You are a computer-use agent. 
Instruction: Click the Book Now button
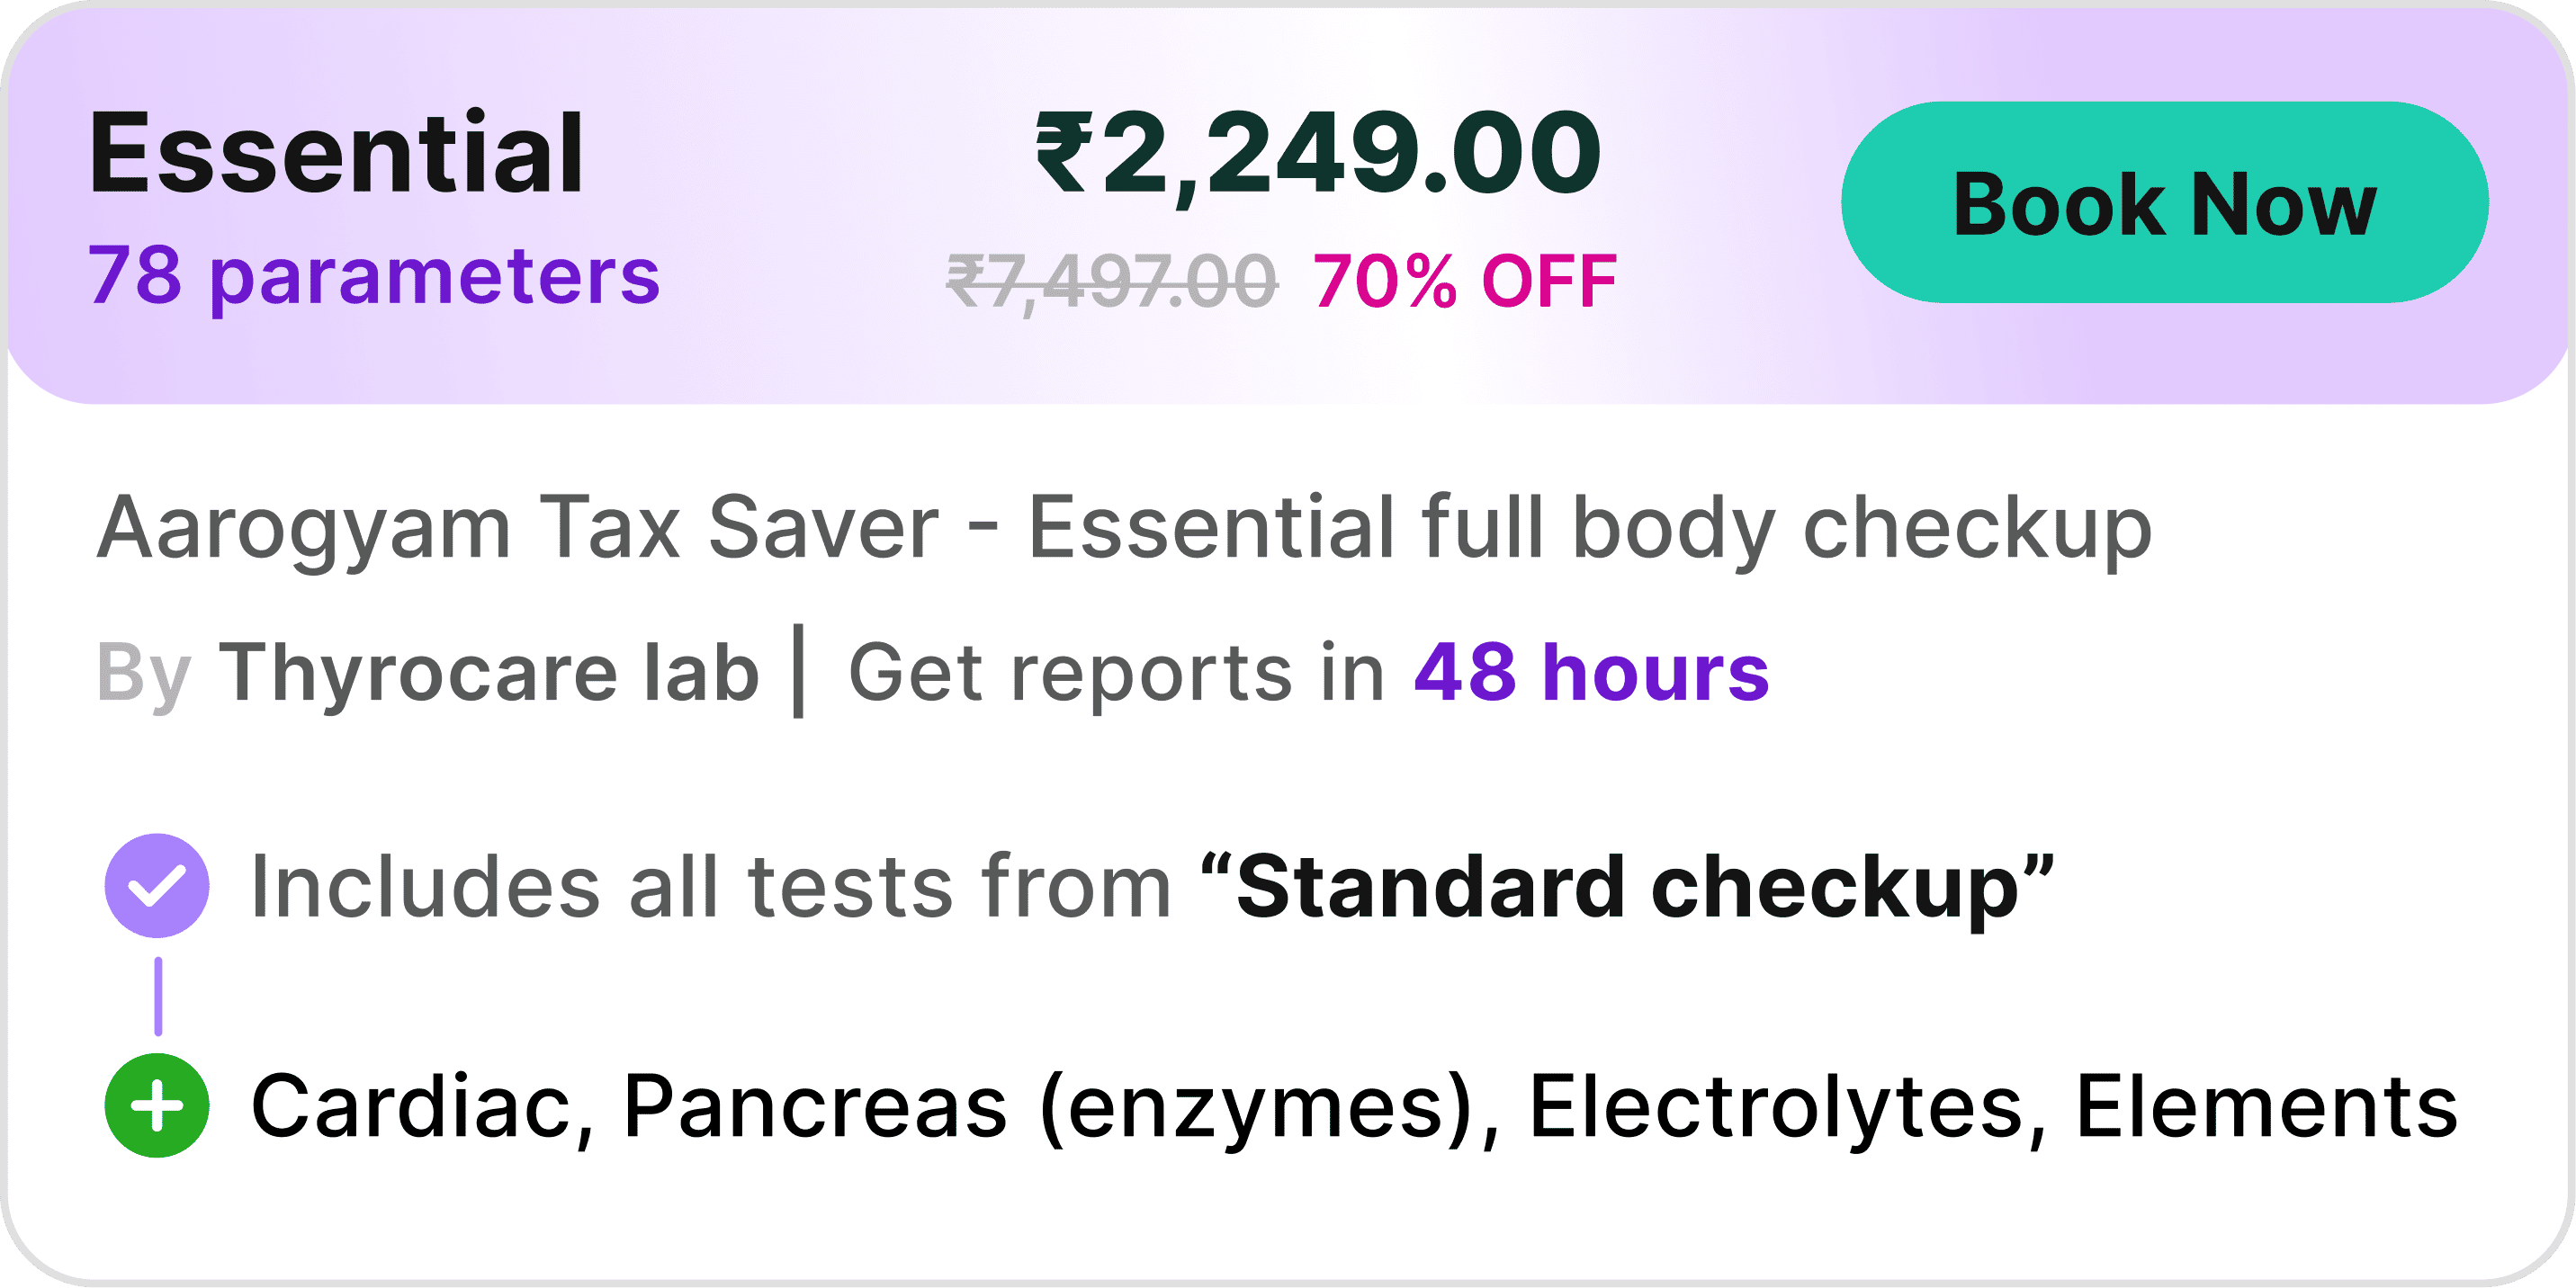click(x=2164, y=203)
